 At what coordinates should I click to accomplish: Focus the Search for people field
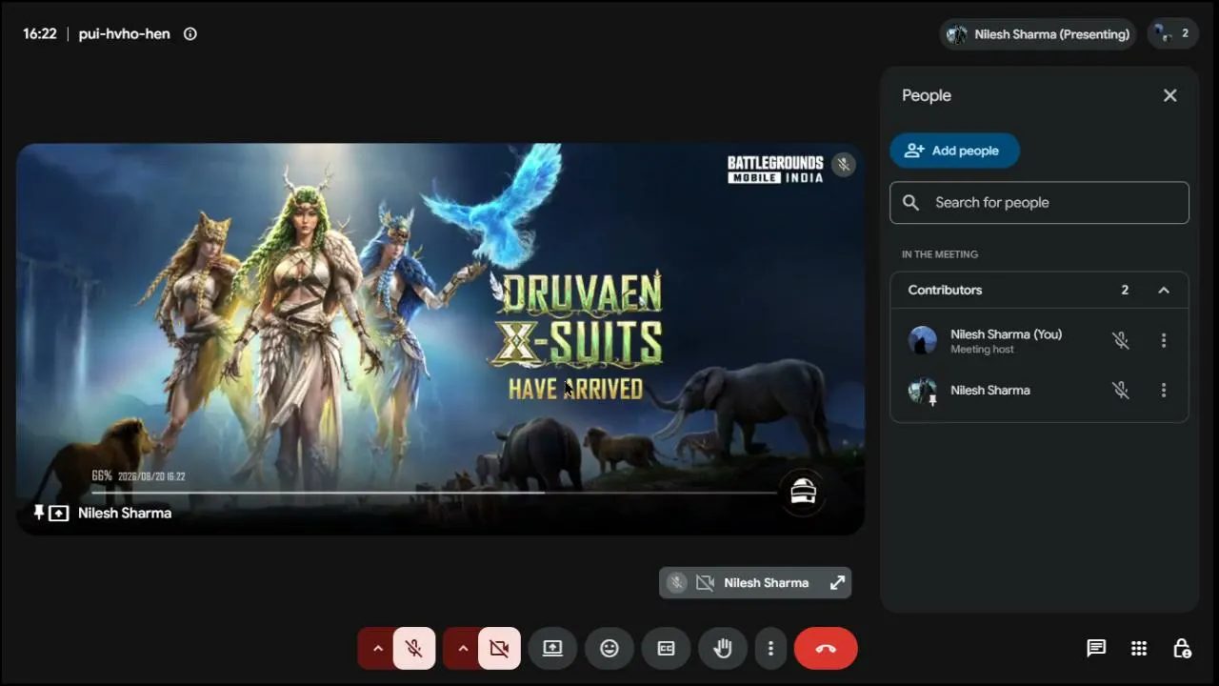(1039, 203)
